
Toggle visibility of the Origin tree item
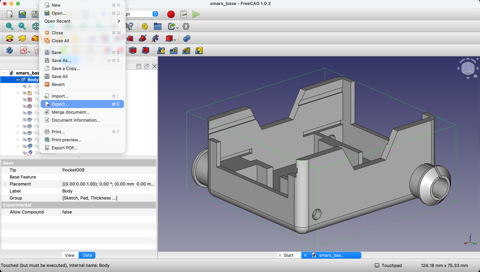[x=24, y=86]
